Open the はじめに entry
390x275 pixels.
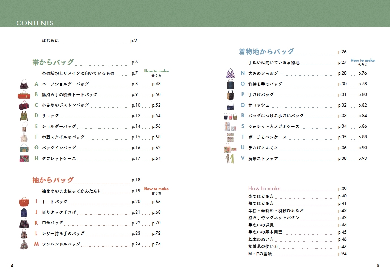pos(50,41)
